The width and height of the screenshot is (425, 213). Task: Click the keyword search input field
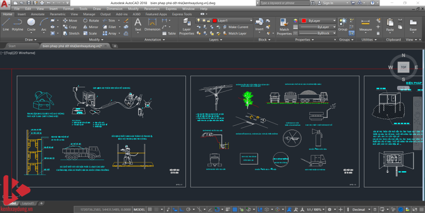click(x=283, y=3)
